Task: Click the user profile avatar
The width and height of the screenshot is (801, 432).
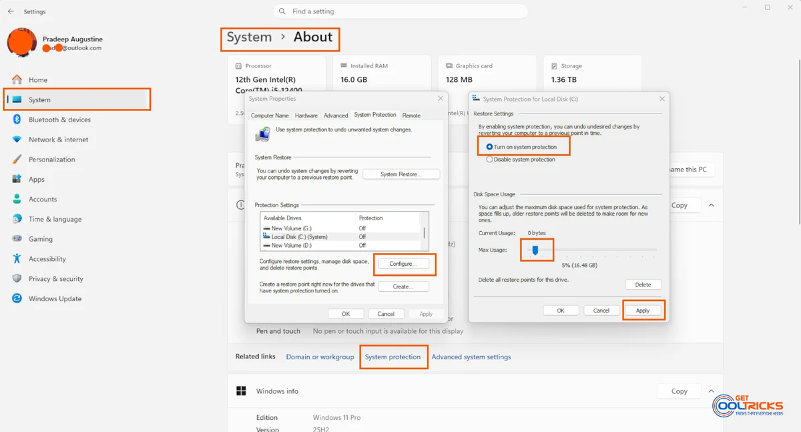Action: coord(21,43)
